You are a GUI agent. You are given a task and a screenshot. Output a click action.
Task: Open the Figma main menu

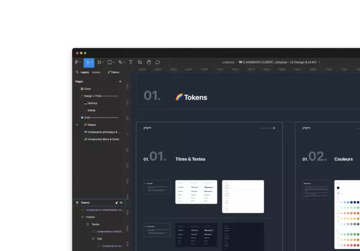(x=77, y=62)
